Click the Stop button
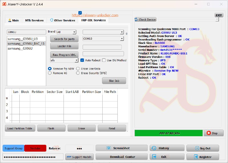 click(213, 133)
